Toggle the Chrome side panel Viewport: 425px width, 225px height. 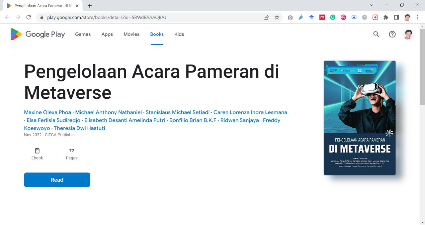(x=396, y=18)
